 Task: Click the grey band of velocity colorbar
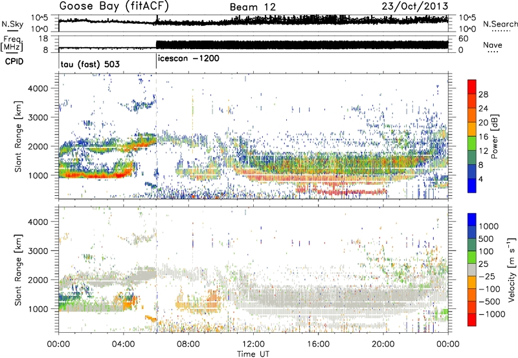coord(472,269)
